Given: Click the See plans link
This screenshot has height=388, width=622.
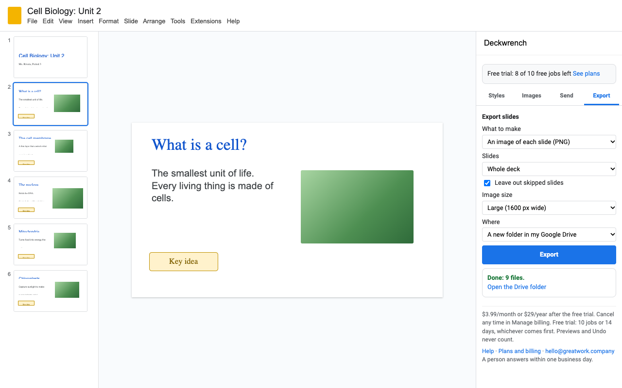Looking at the screenshot, I should tap(586, 74).
